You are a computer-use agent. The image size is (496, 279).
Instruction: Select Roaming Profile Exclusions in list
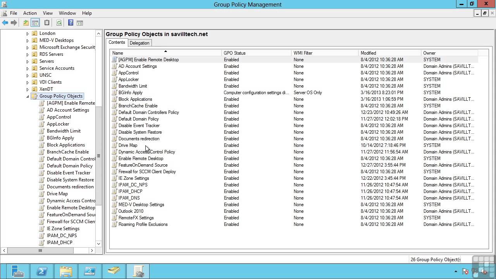(x=143, y=224)
